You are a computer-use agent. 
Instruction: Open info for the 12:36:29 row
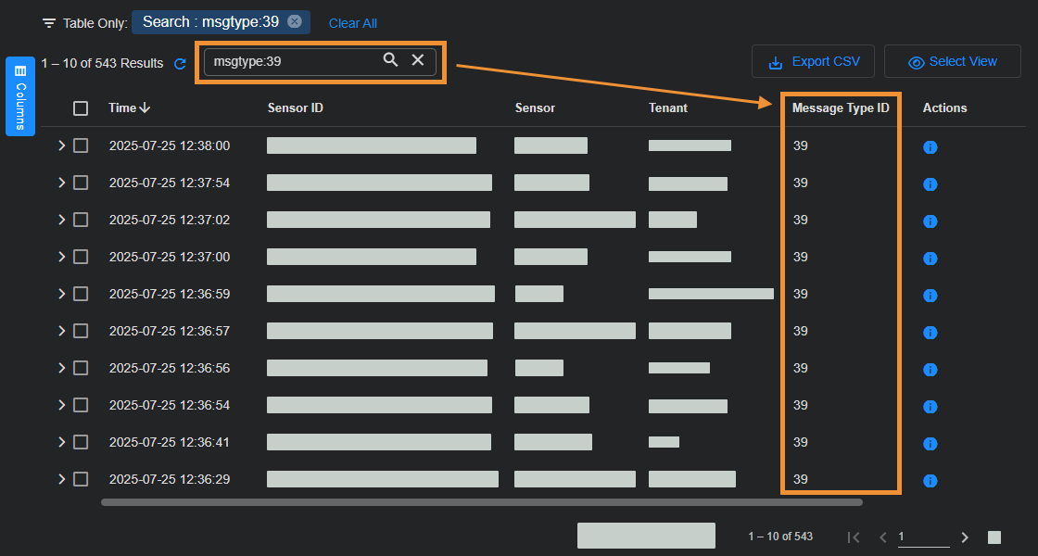[x=930, y=481]
